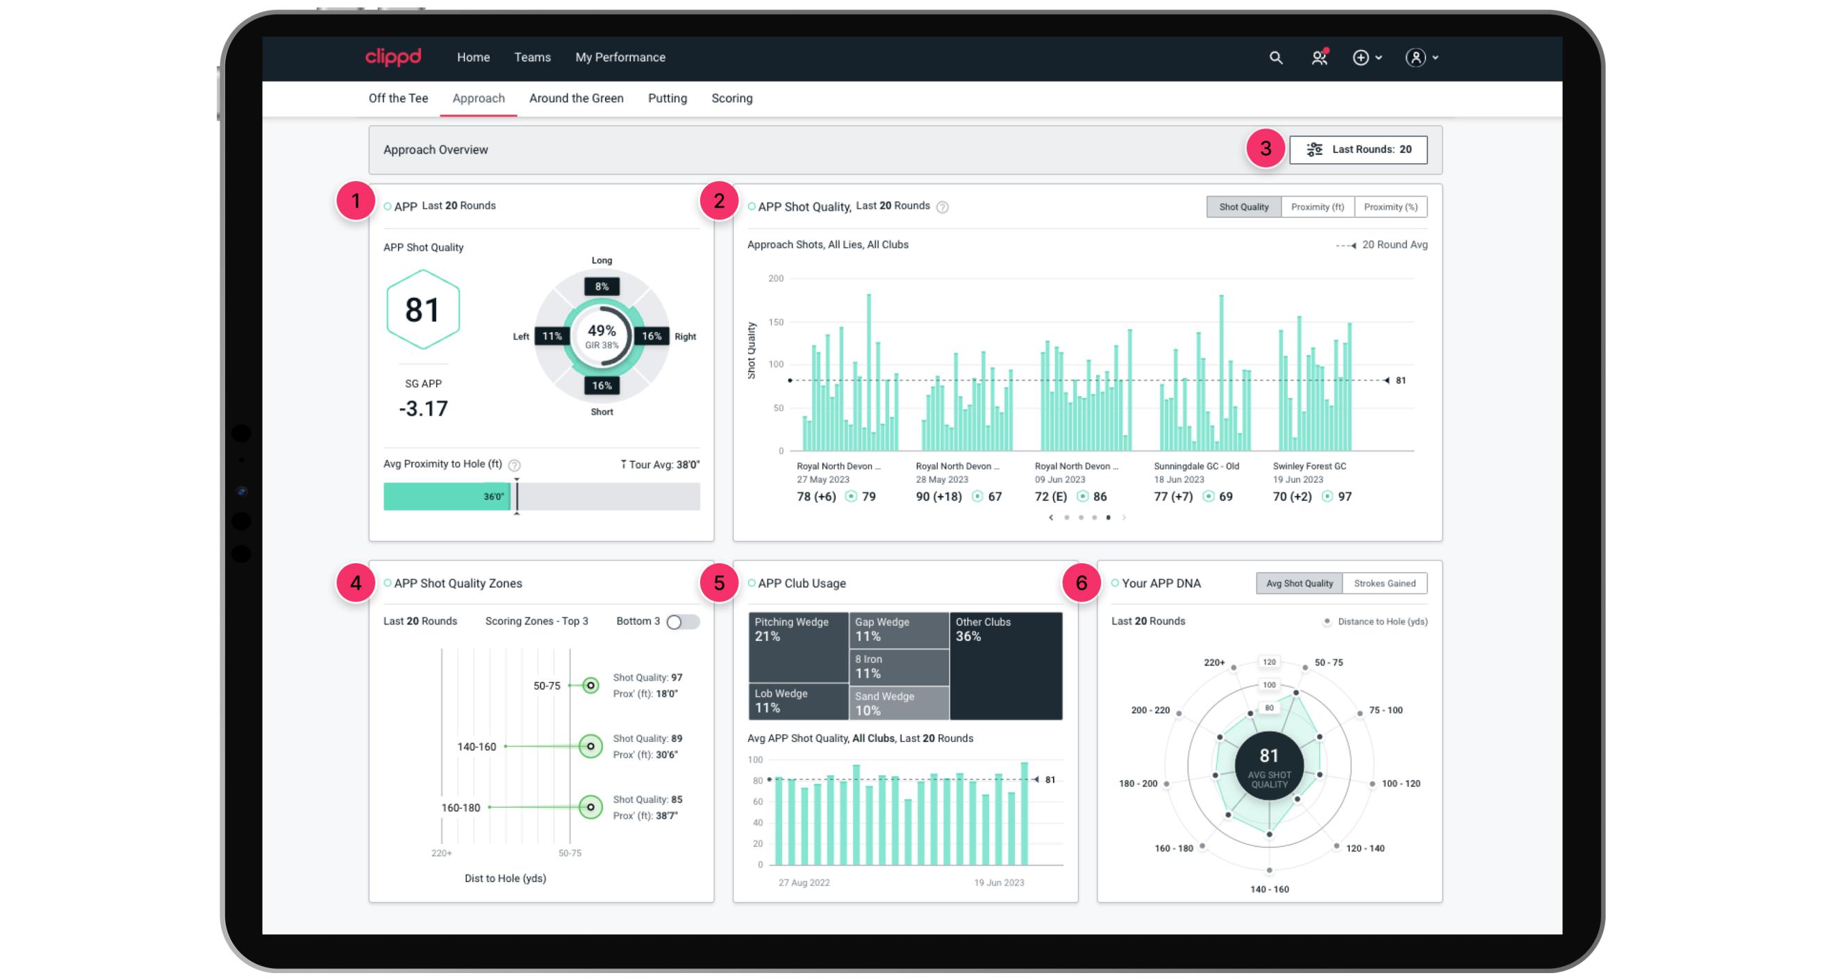The width and height of the screenshot is (1822, 980).
Task: Click help icon beside APP Shot Quality title
Action: [x=942, y=207]
